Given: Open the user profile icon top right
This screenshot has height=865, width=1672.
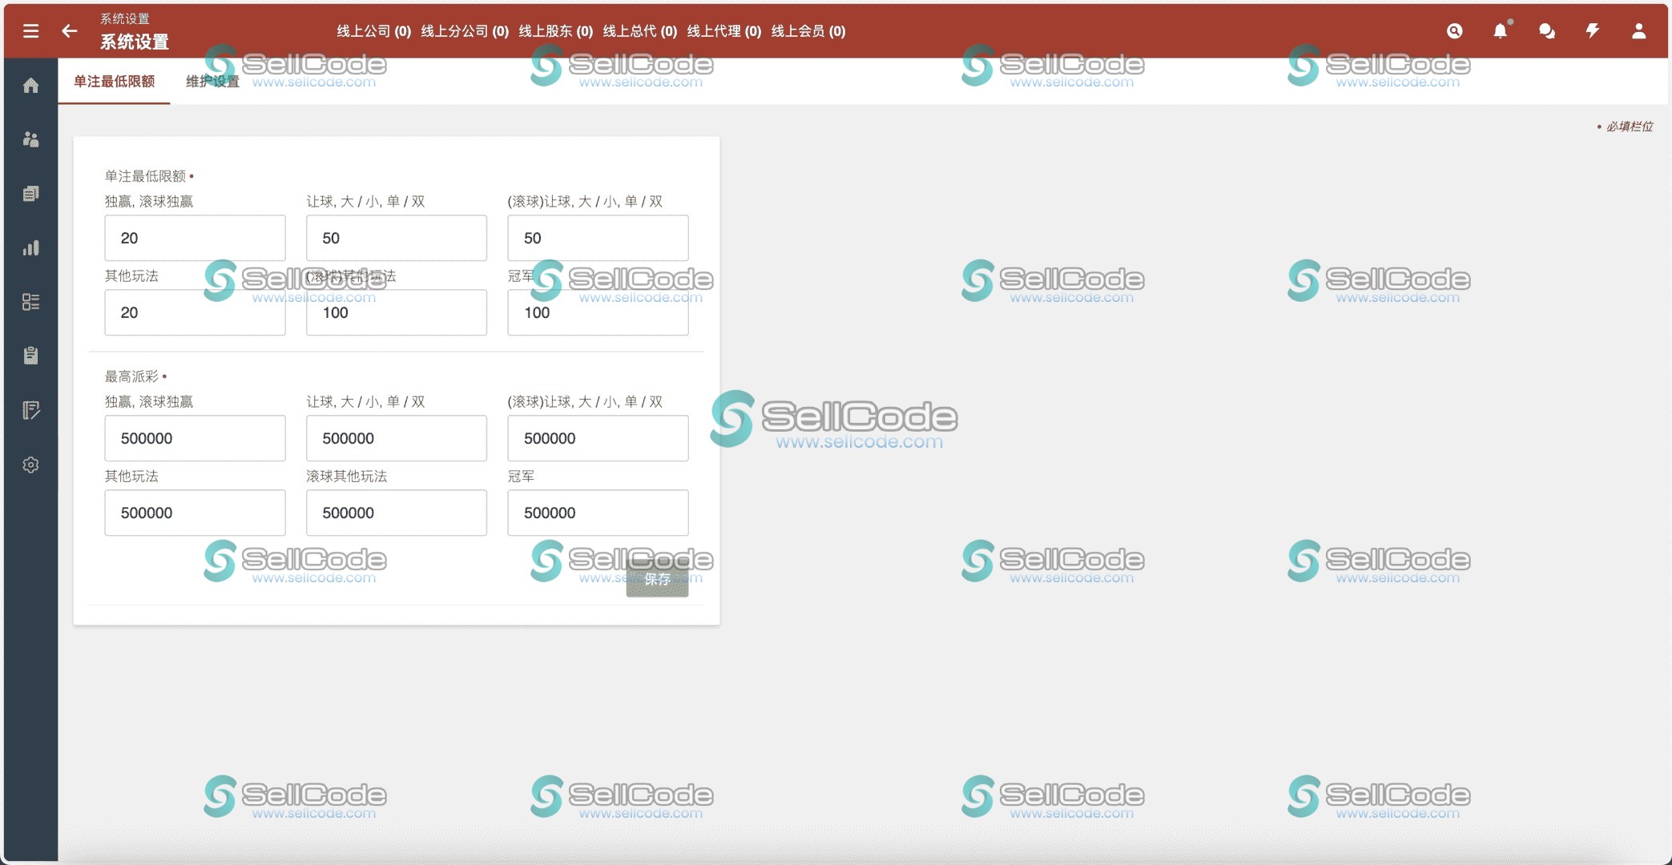Looking at the screenshot, I should 1638,30.
